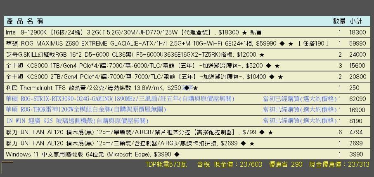
Task: Click the 優惠省 290 discount text
Action: pos(286,164)
